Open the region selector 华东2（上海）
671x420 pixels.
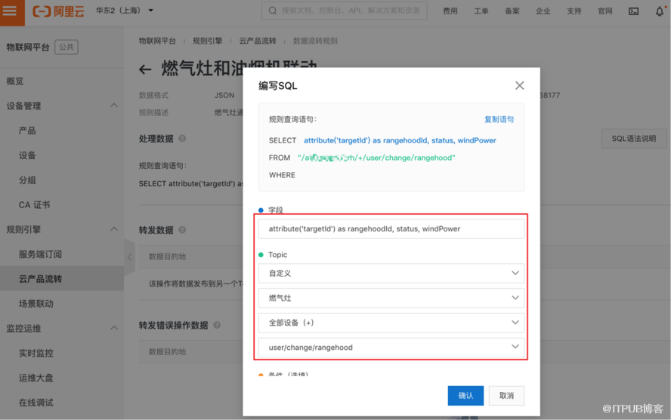point(125,11)
